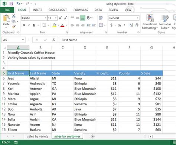The height and width of the screenshot is (145, 176).
Task: Click the Copy icon
Action: (x=13, y=21)
